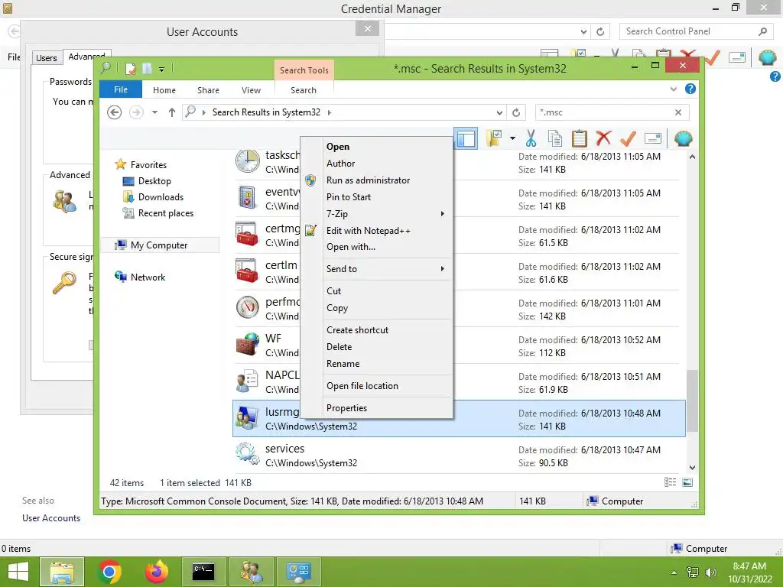Collapse the ribbon with the chevron

(673, 89)
